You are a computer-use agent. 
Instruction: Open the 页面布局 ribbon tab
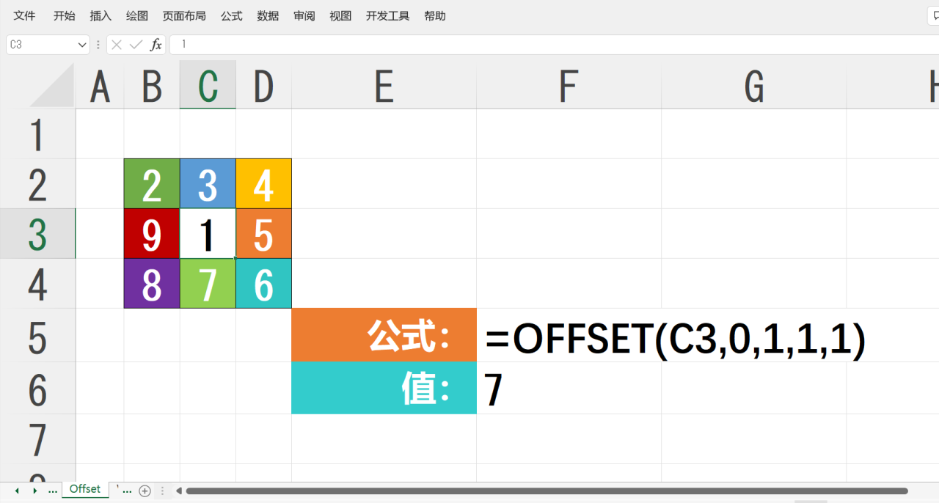184,15
